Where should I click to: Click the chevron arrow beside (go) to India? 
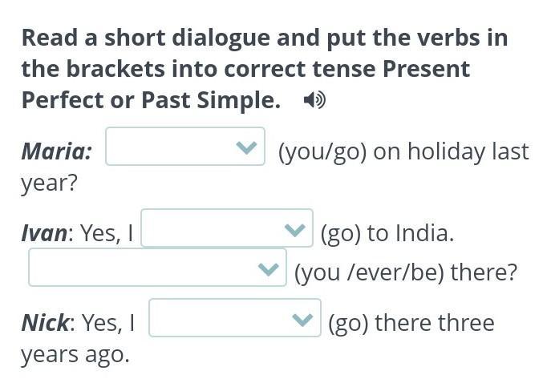pos(294,230)
